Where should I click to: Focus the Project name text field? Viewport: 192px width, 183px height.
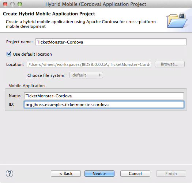111,42
